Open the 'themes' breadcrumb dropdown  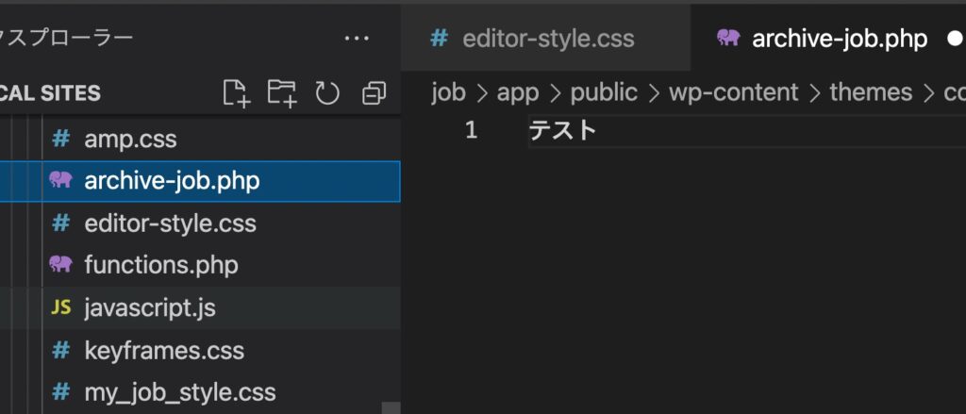pos(871,92)
